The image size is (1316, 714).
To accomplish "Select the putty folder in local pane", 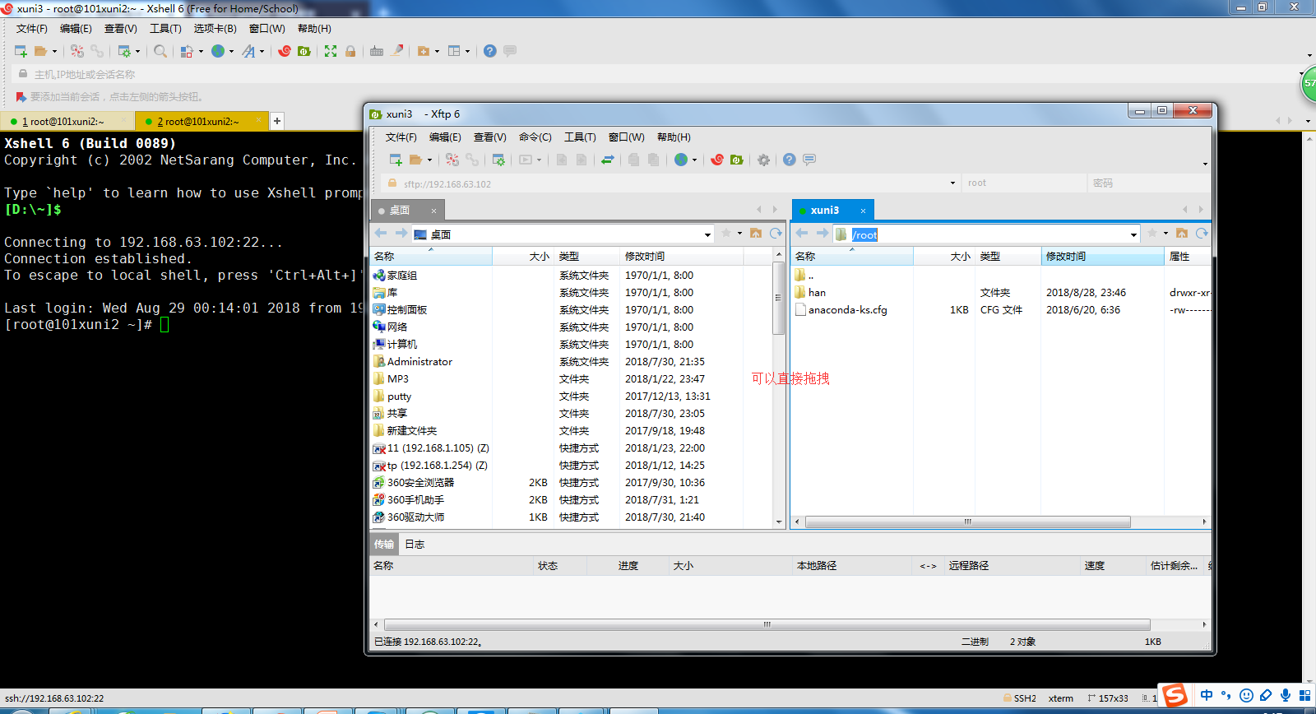I will click(399, 396).
